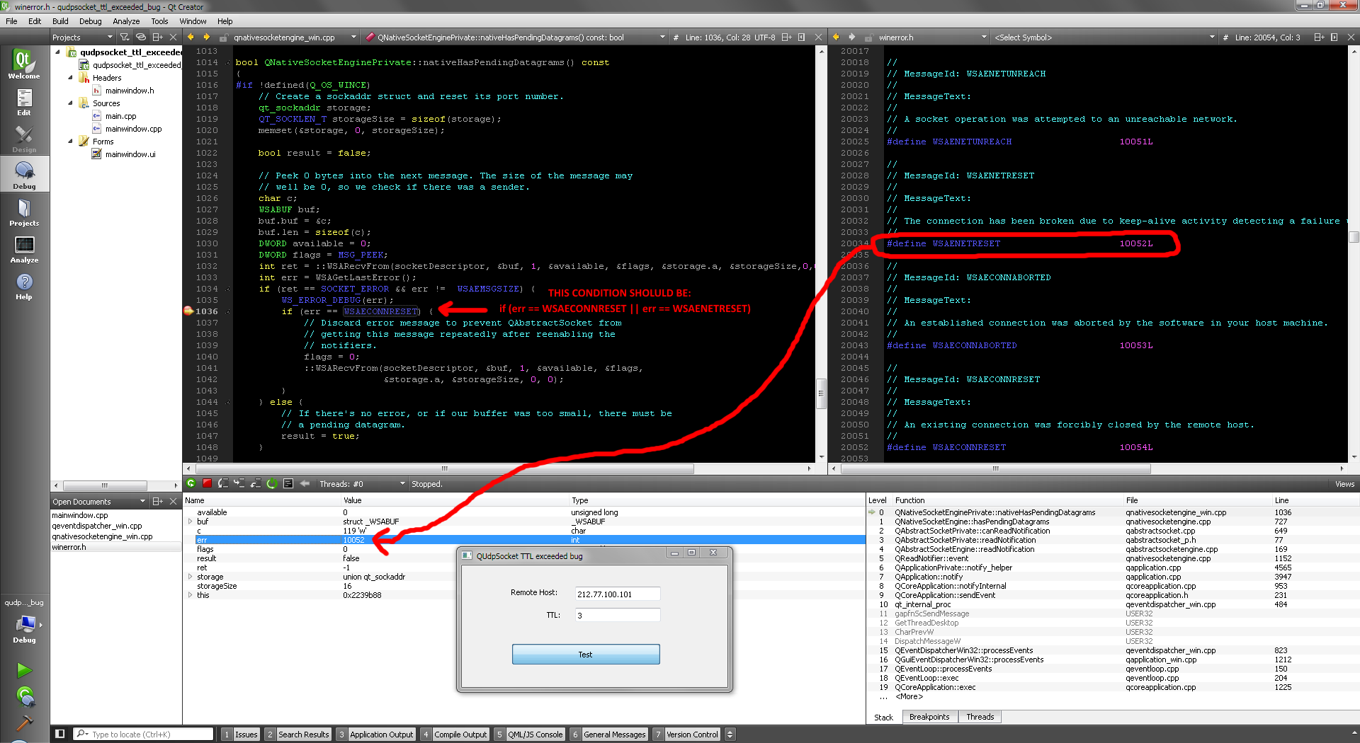The width and height of the screenshot is (1360, 743).
Task: Click the Test button in dialog
Action: 585,655
